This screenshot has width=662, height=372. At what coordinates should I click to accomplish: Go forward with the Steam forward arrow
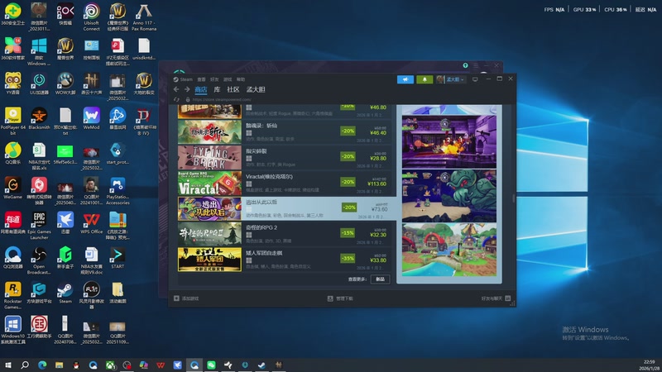(x=187, y=89)
